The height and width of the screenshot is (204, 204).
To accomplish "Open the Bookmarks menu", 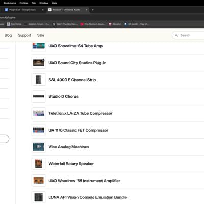I will pos(10,3).
